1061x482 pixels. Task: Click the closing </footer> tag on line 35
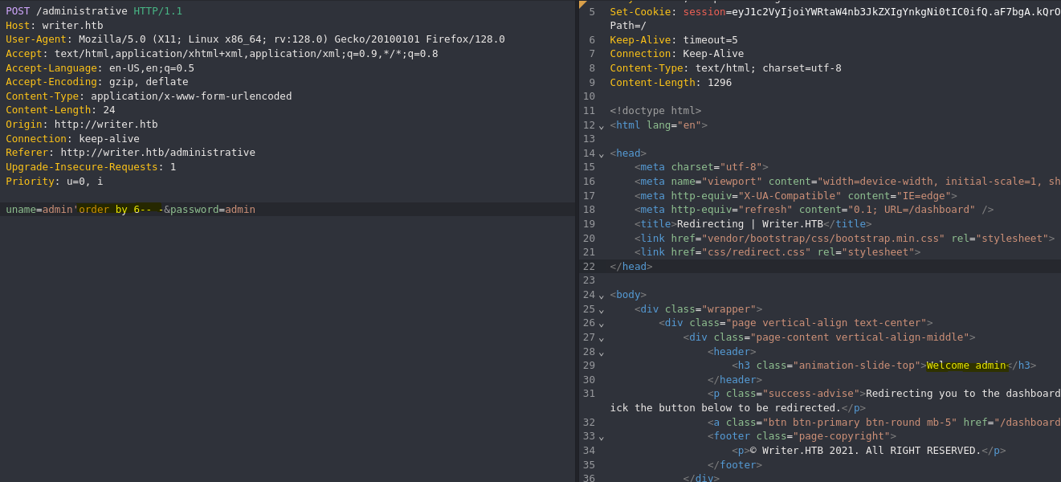(735, 465)
